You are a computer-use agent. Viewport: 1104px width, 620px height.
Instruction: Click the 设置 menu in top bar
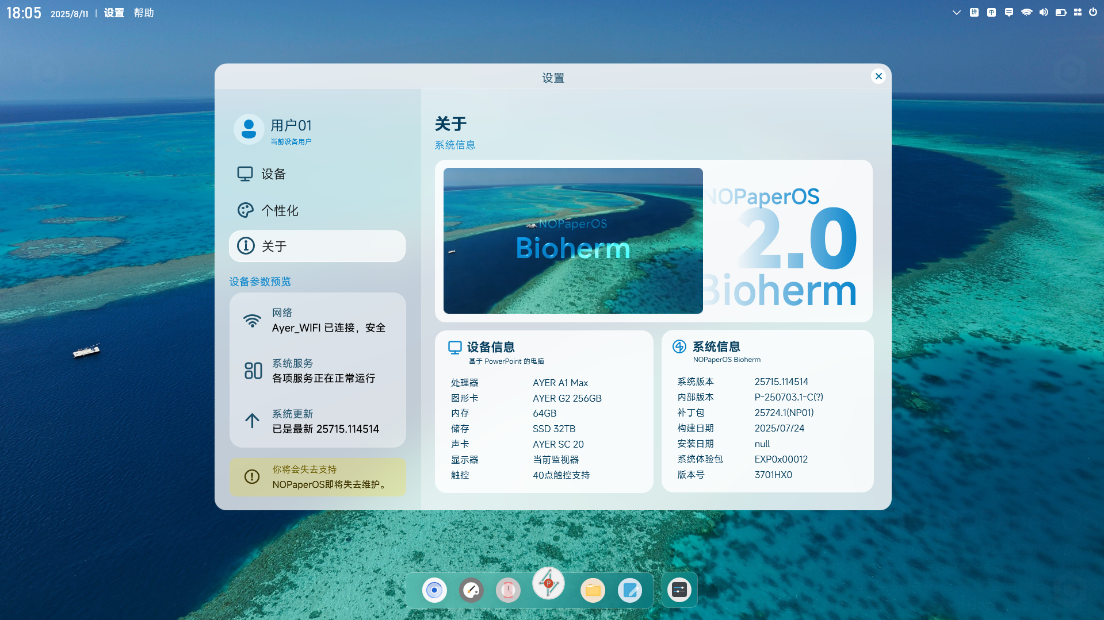[114, 13]
